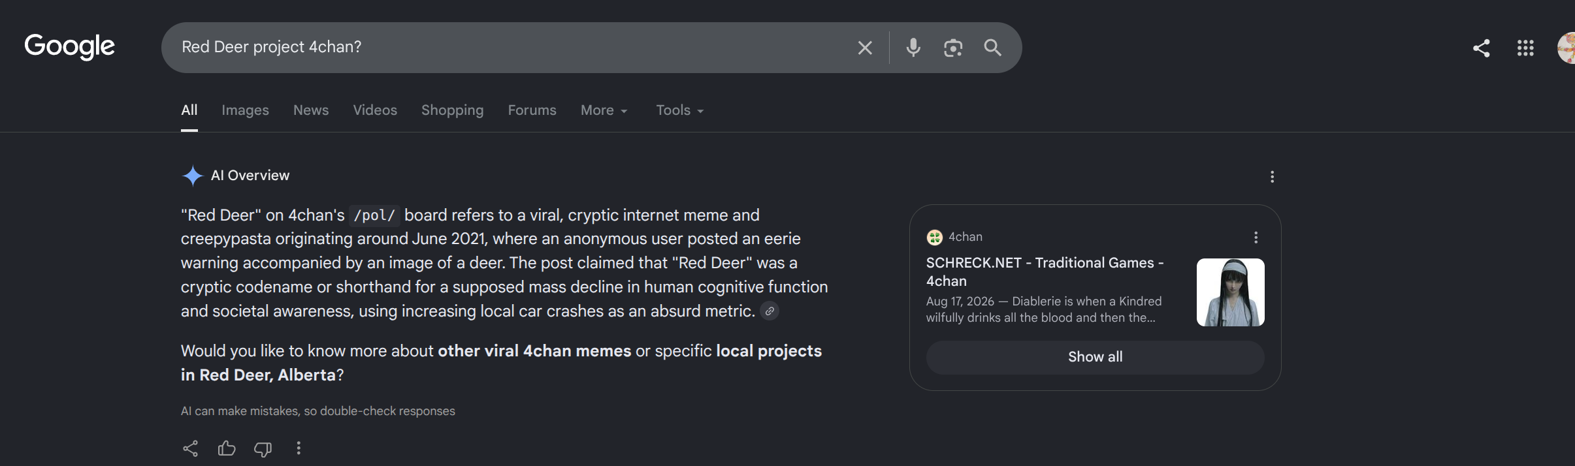Switch to the News tab

click(311, 110)
